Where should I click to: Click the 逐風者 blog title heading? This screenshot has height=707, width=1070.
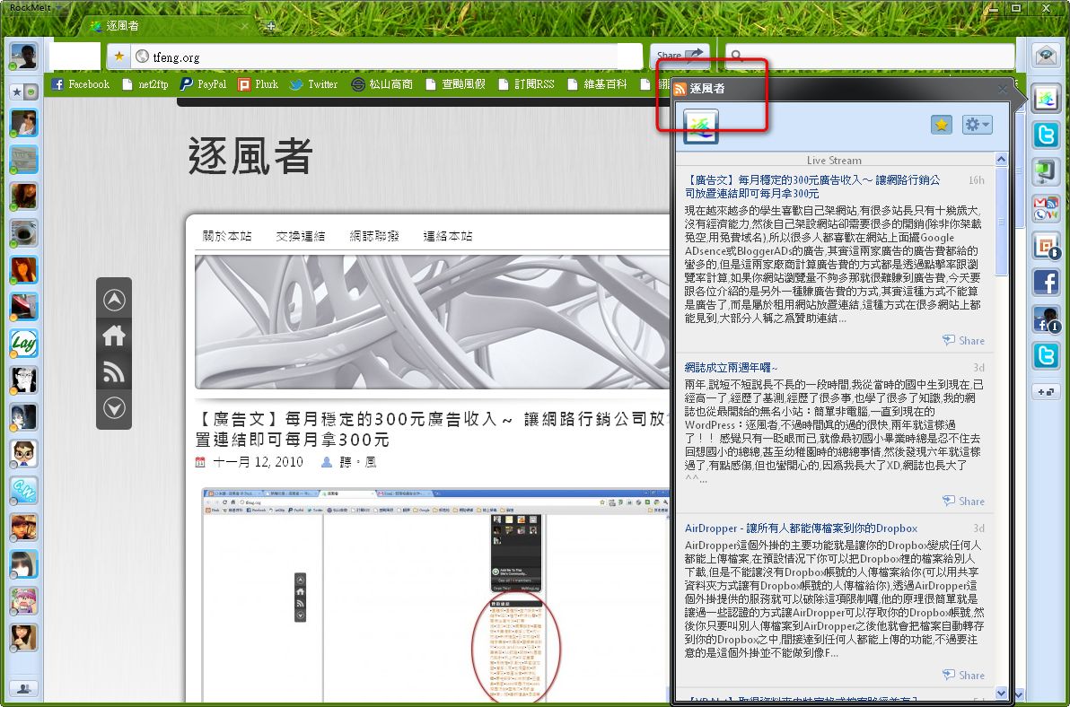250,156
